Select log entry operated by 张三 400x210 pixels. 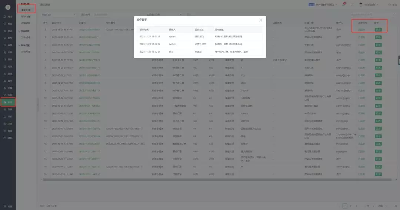coord(200,52)
